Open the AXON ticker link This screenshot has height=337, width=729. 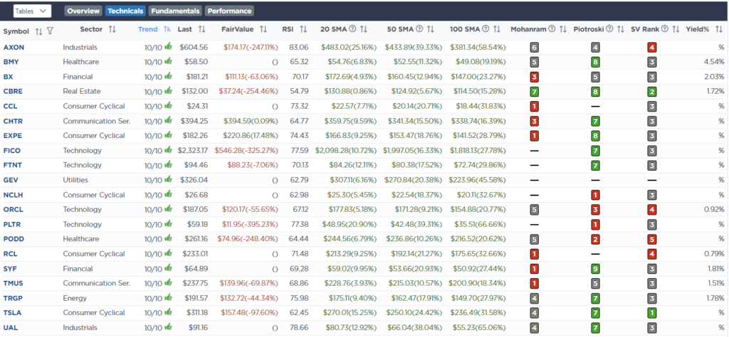(x=14, y=47)
